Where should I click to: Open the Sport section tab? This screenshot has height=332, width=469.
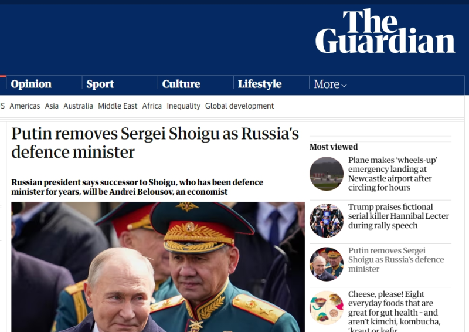click(x=100, y=84)
